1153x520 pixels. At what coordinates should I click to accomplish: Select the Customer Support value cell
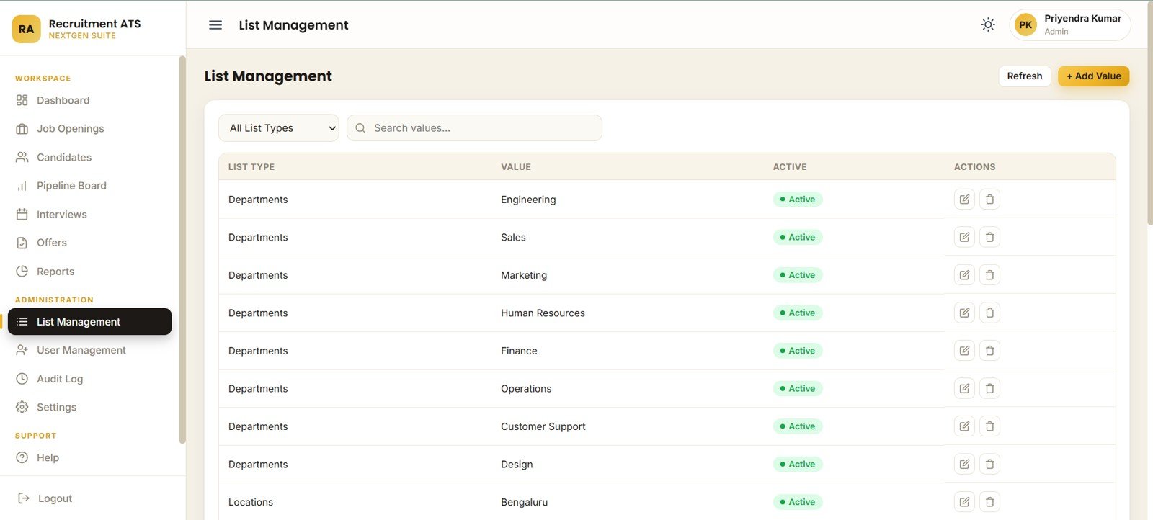click(x=543, y=426)
